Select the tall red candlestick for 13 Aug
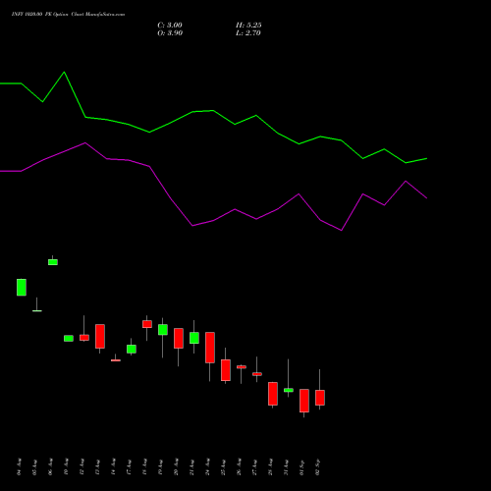 (100, 336)
